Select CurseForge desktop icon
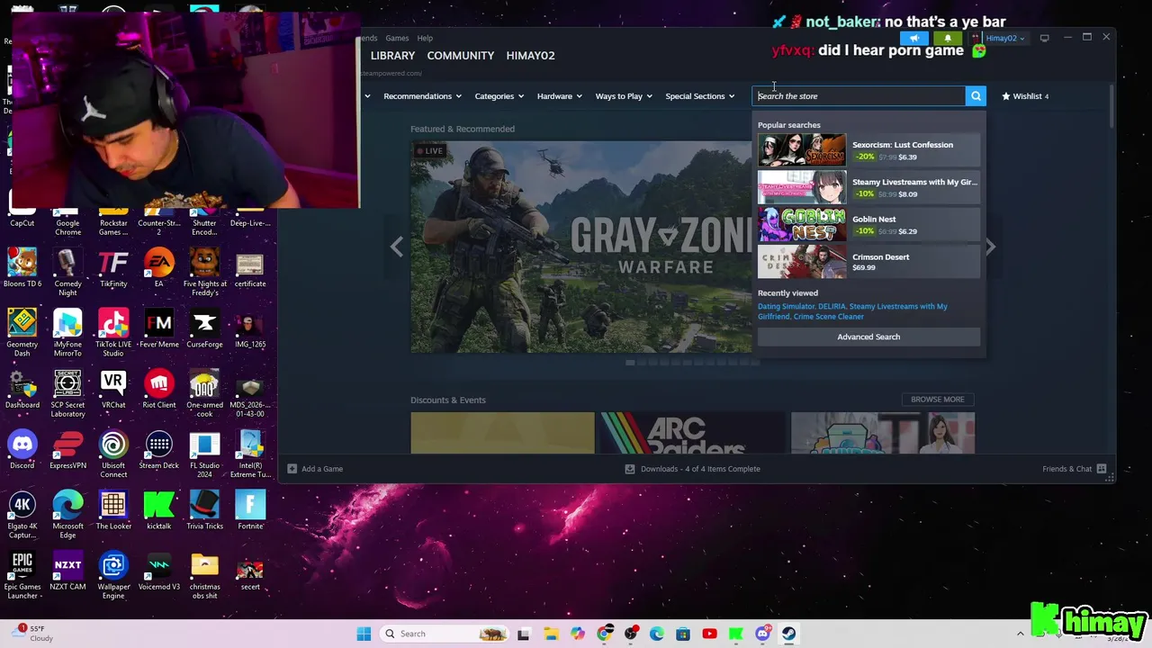 (204, 329)
